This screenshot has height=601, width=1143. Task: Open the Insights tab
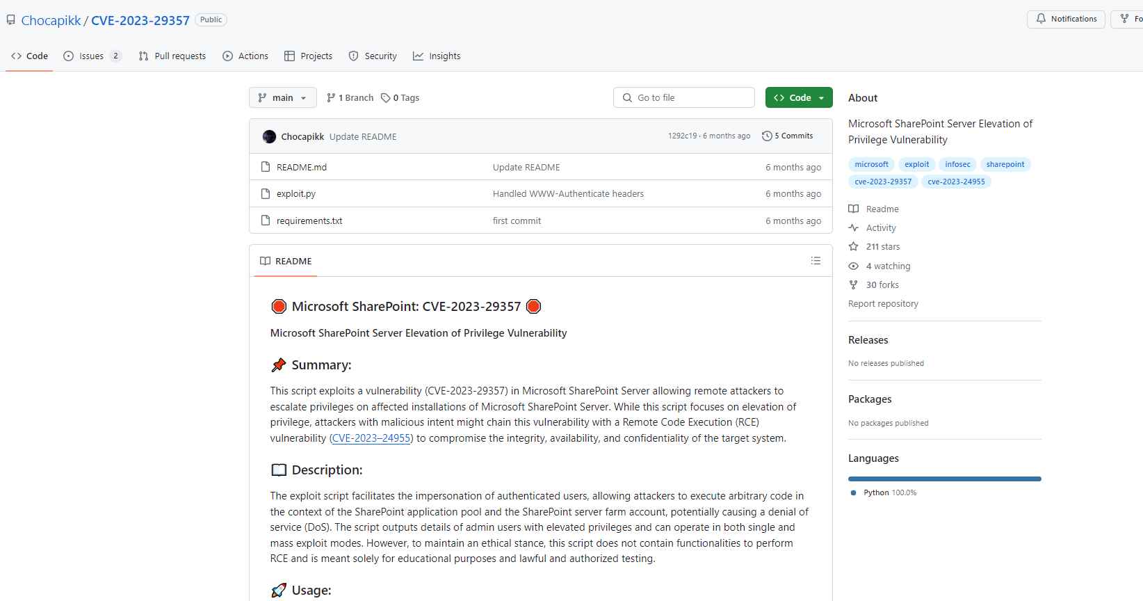click(x=437, y=56)
